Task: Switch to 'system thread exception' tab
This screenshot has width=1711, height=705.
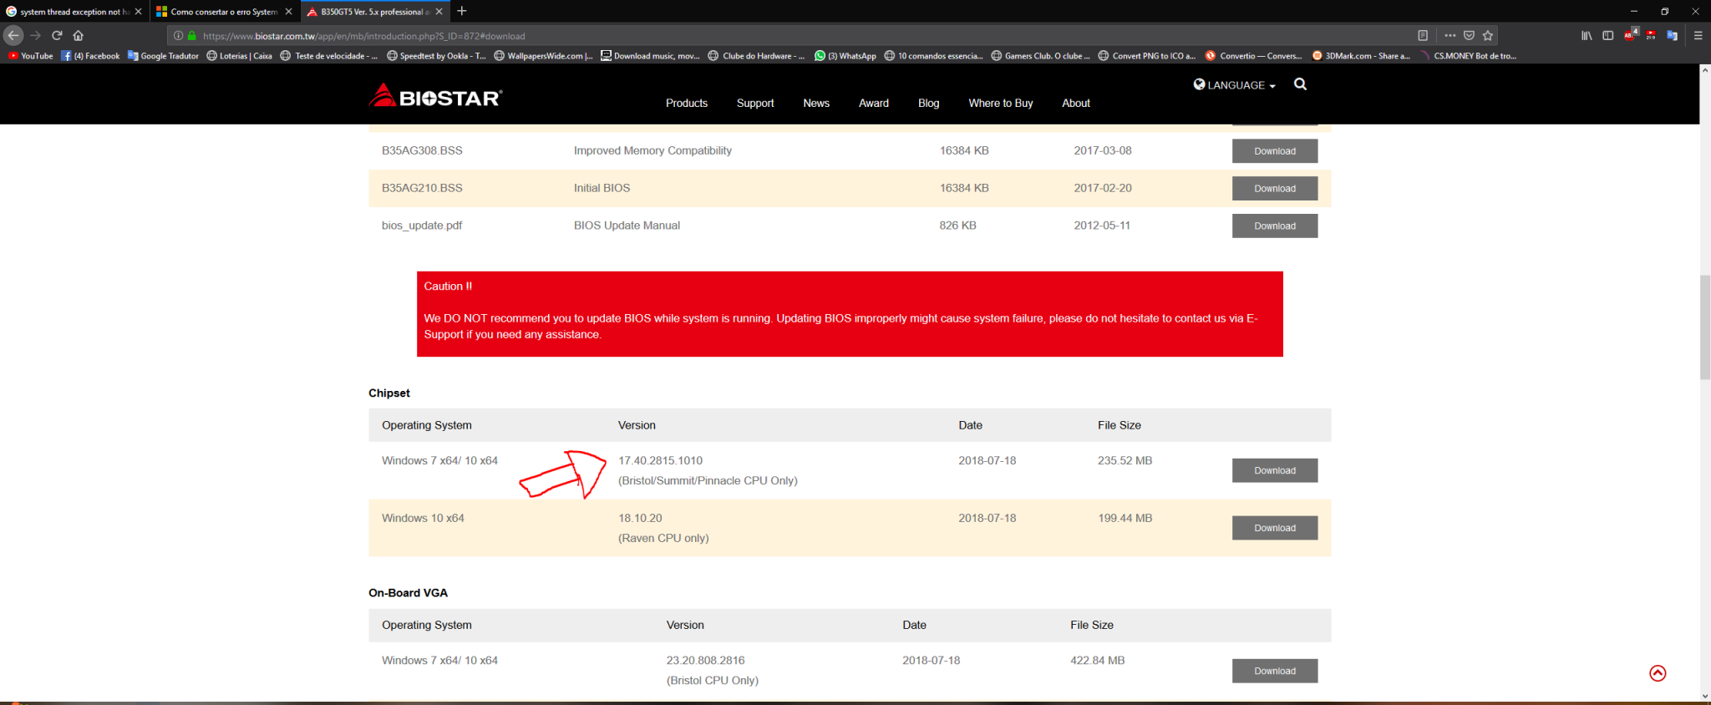Action: tap(74, 12)
